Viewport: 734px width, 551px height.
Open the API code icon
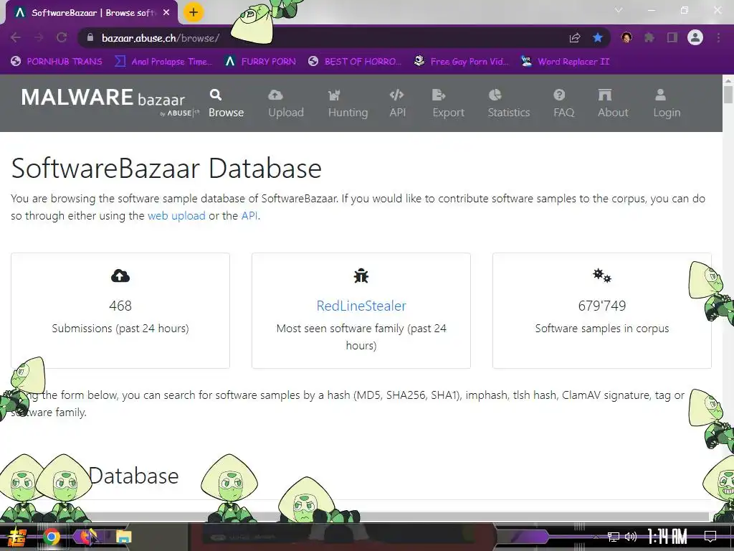396,95
